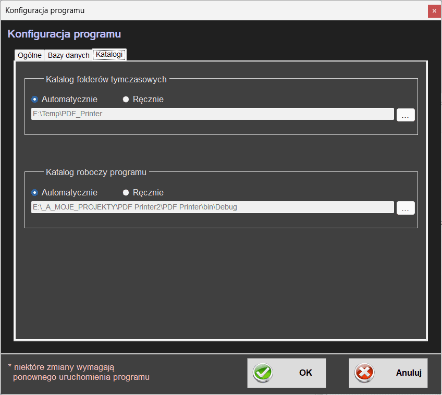Screen dimensions: 442x395
Task: Switch to the Bazy danych tab
Action: (68, 55)
